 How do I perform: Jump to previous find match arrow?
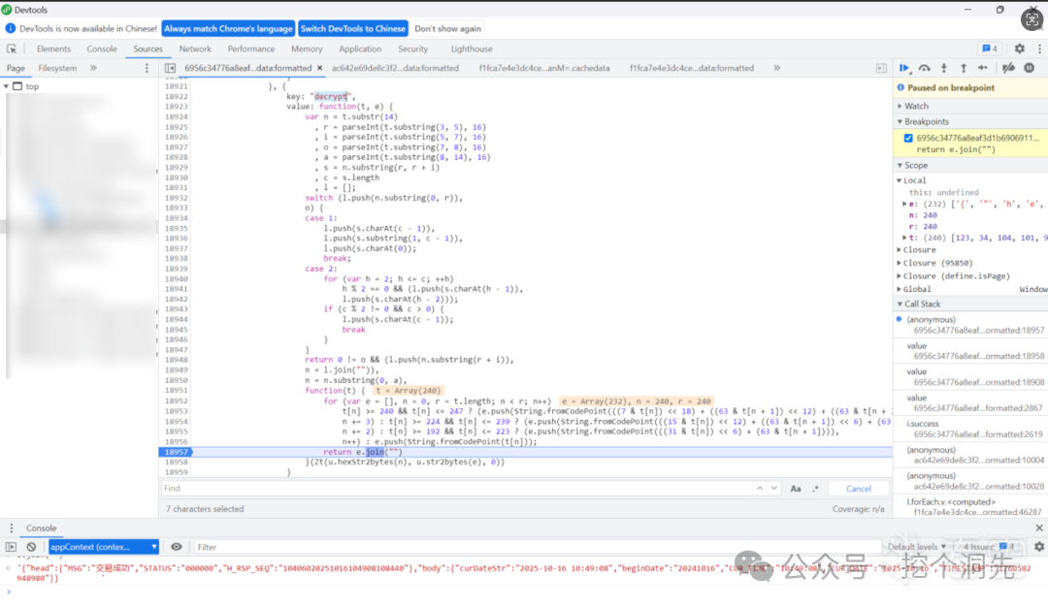tap(760, 489)
